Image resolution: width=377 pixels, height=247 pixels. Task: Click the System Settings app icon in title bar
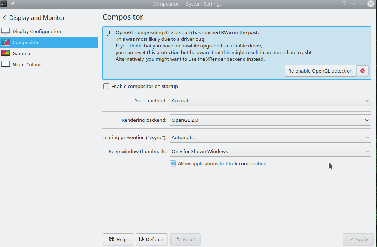click(4, 4)
